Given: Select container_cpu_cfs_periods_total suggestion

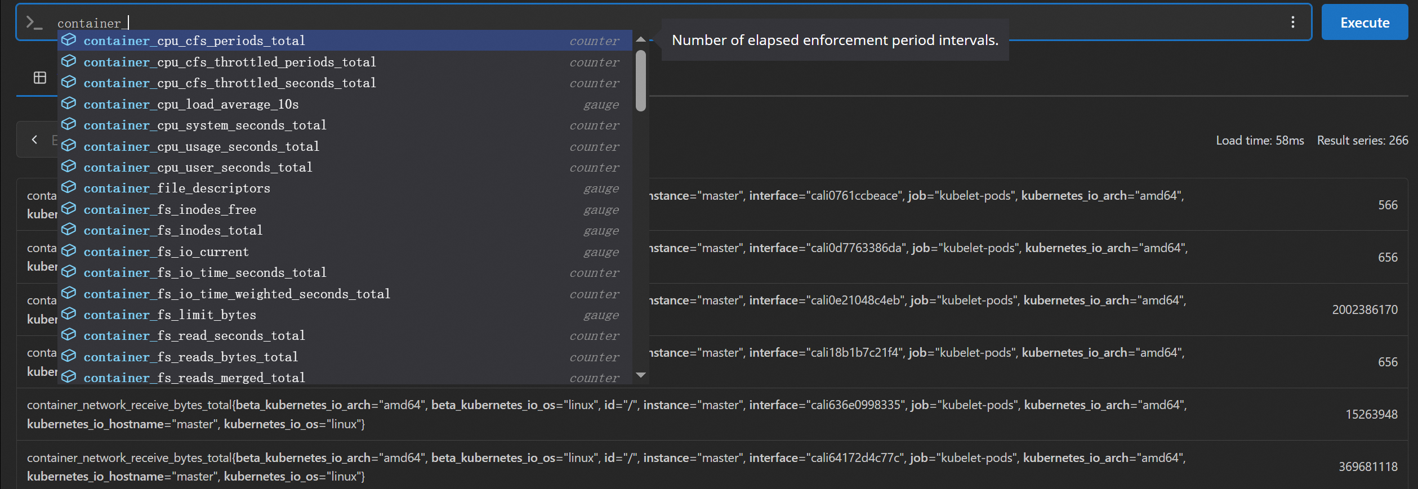Looking at the screenshot, I should click(194, 41).
